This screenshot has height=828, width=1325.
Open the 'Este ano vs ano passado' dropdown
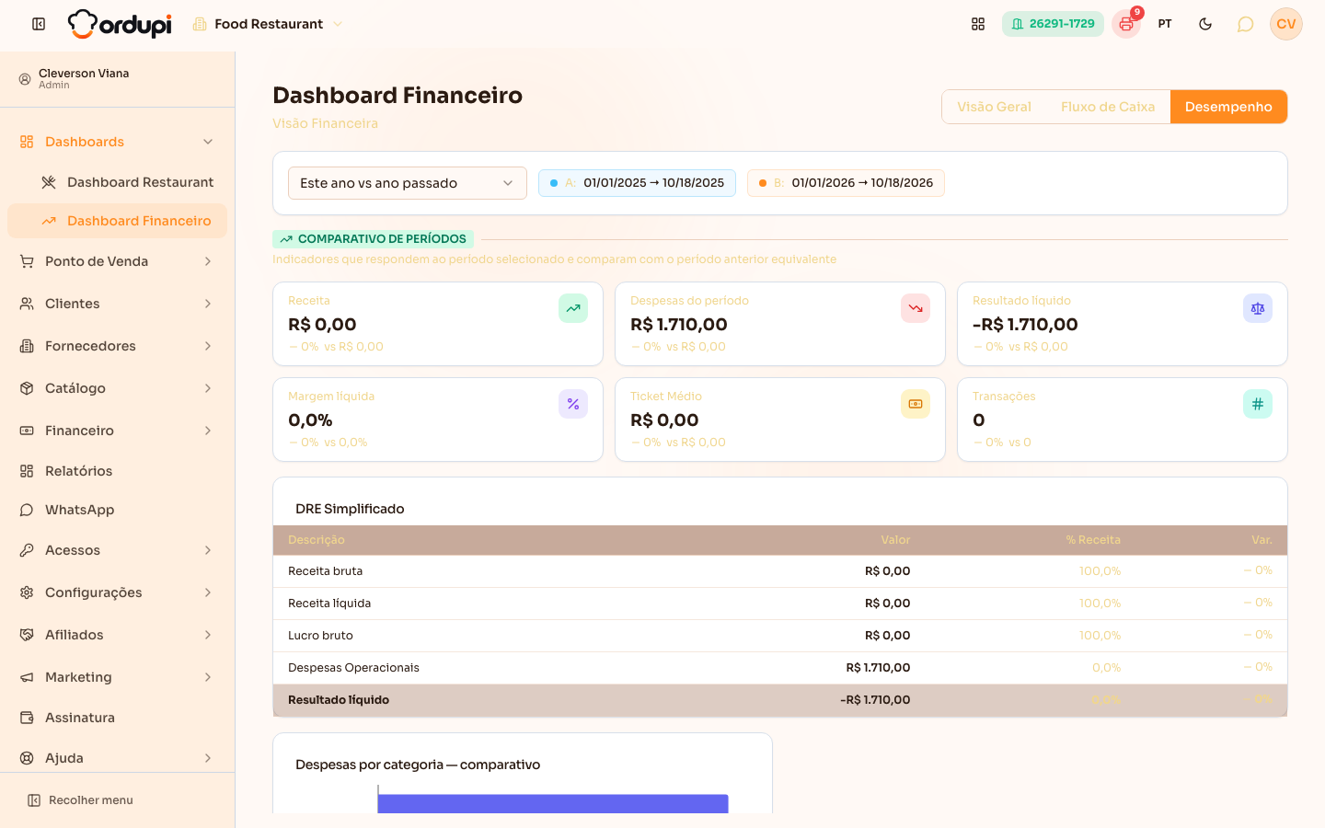pos(408,183)
